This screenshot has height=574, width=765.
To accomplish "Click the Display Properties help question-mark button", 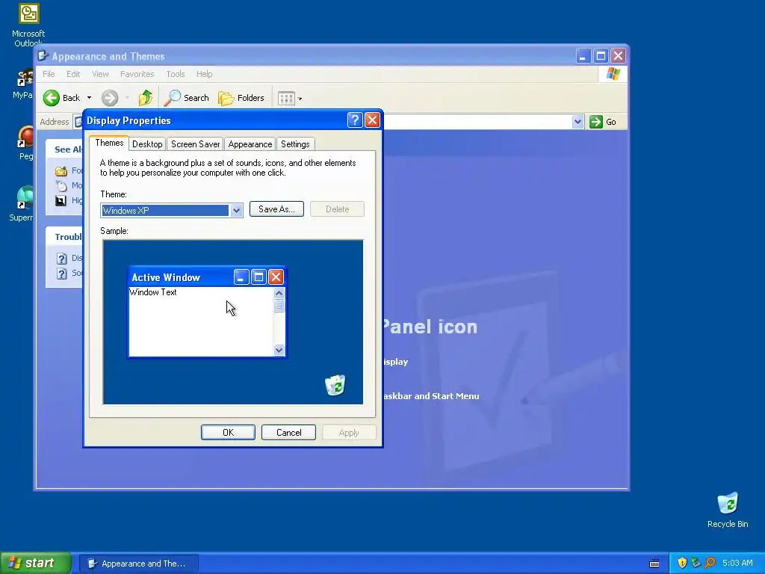I will click(355, 120).
